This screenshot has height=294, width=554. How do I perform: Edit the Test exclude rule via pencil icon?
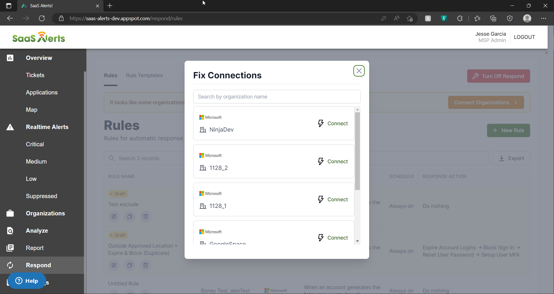tap(114, 217)
